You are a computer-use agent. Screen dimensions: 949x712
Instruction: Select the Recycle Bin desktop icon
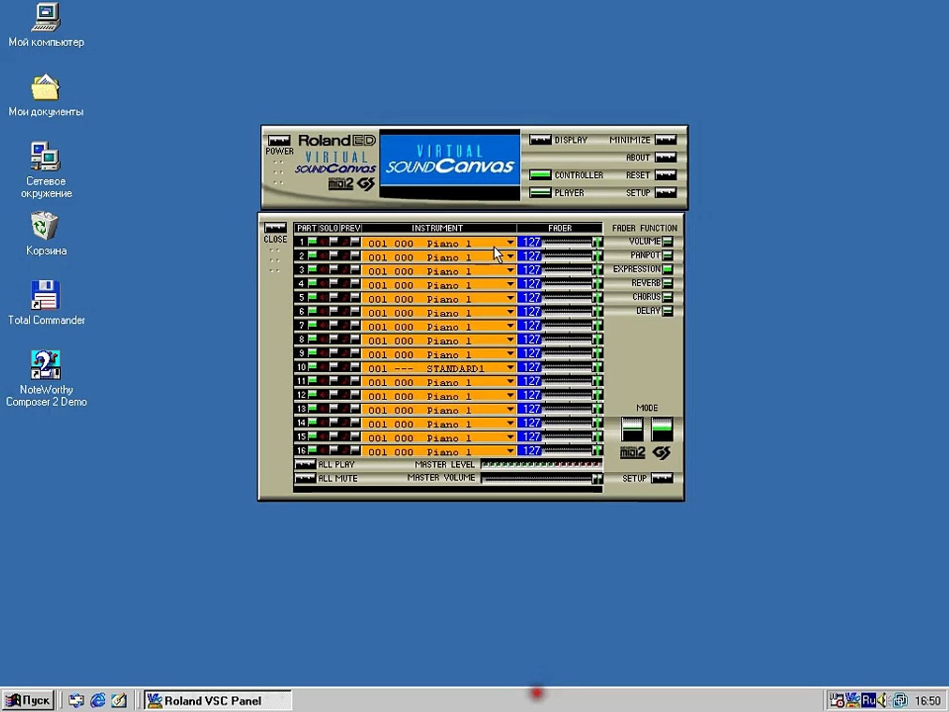click(x=46, y=233)
